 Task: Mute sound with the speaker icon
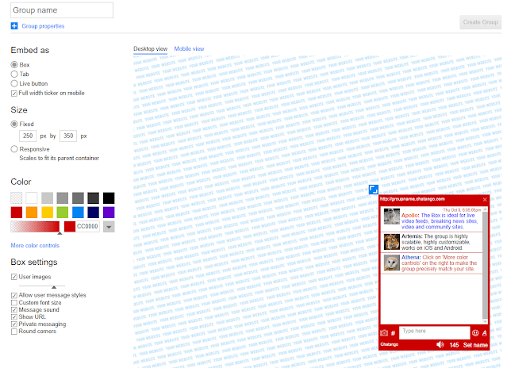pos(440,345)
